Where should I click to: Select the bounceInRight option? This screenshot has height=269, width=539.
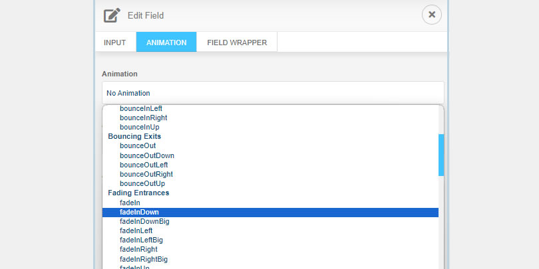(x=270, y=118)
